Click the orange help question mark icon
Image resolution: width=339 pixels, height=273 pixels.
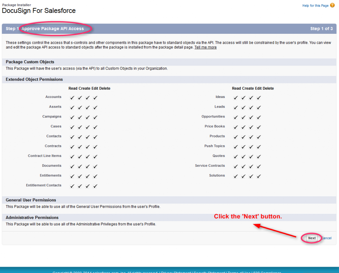(x=332, y=5)
